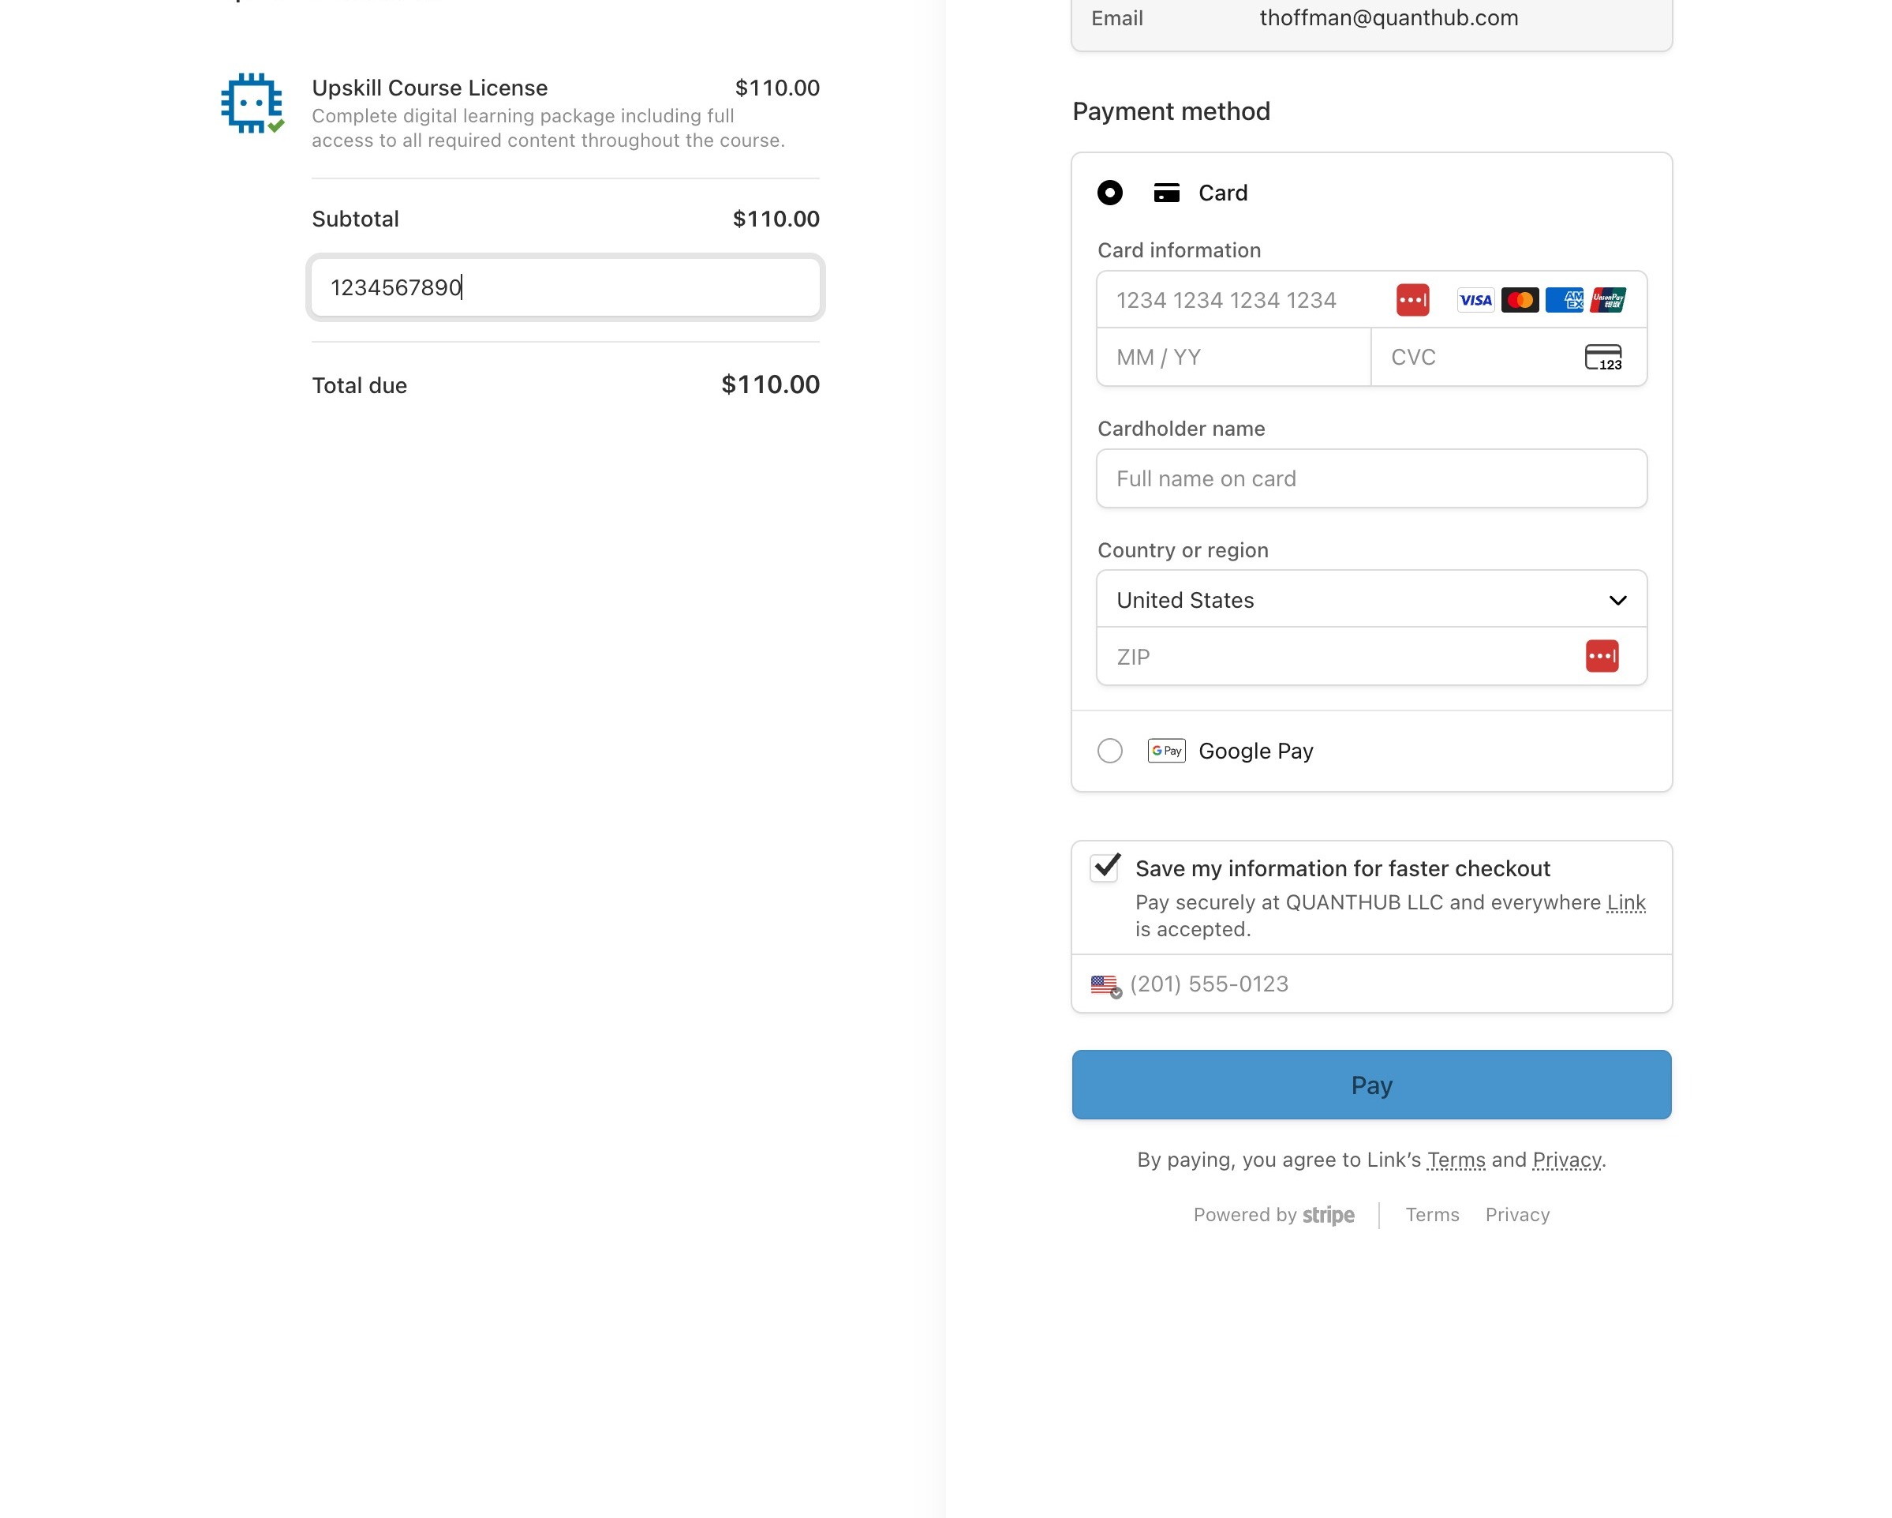The width and height of the screenshot is (1892, 1518).
Task: Click the UnionPay card logo
Action: (1608, 300)
